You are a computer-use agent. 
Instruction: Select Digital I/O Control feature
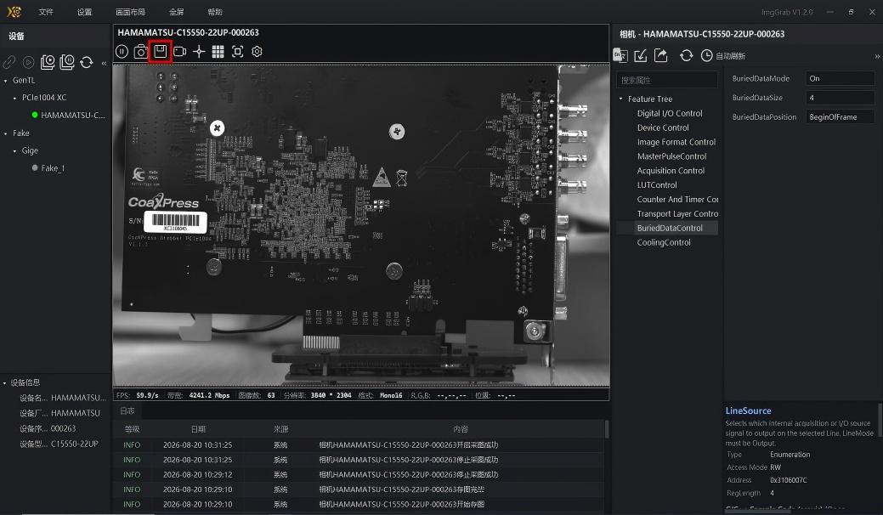(x=670, y=113)
